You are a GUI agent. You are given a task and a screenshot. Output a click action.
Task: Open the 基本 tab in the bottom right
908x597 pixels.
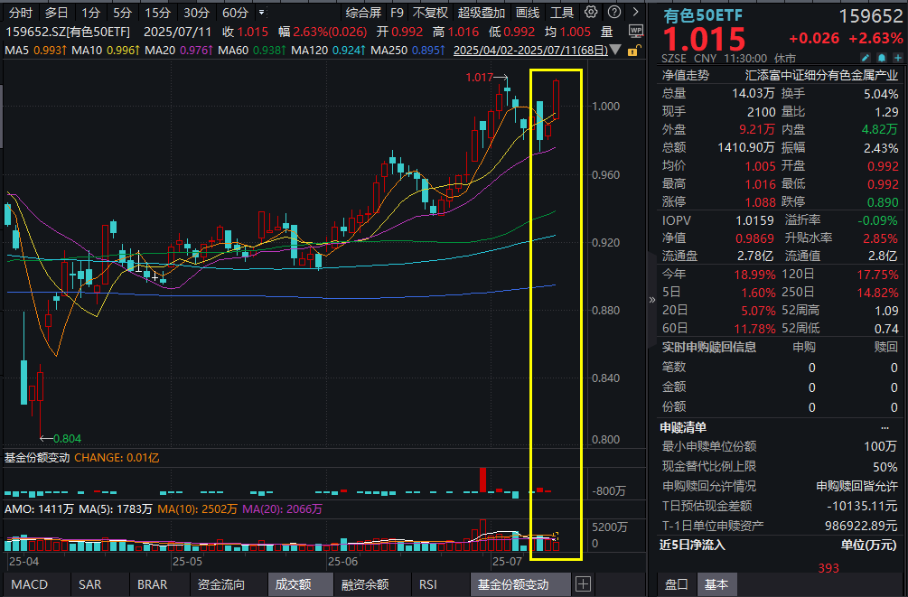click(716, 584)
